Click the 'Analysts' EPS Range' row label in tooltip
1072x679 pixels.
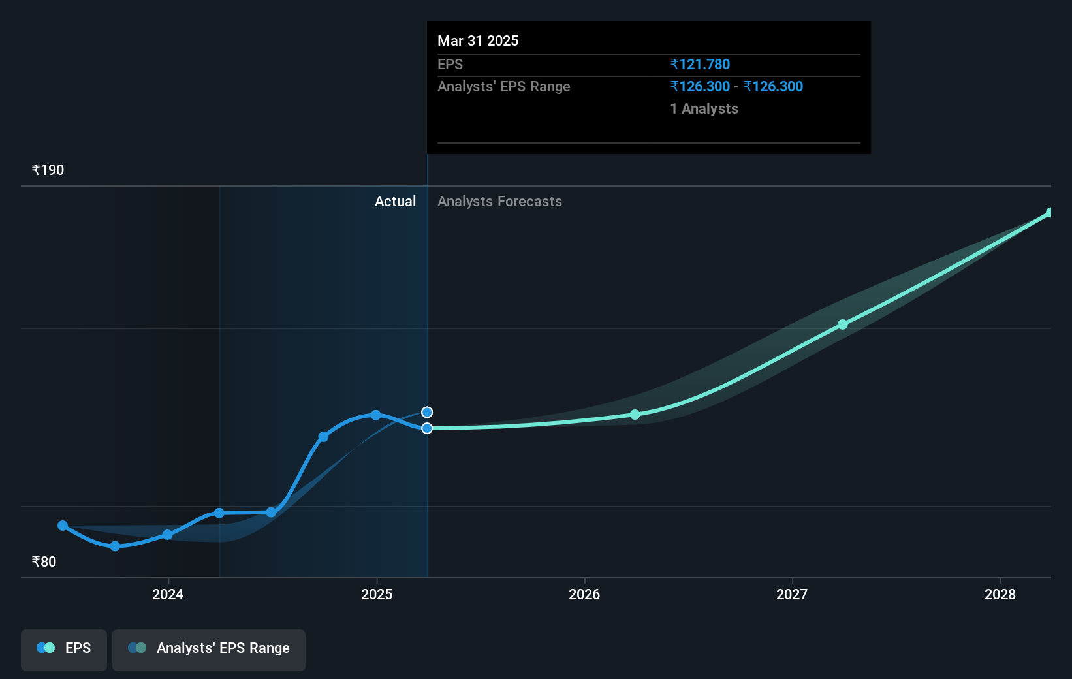(504, 87)
